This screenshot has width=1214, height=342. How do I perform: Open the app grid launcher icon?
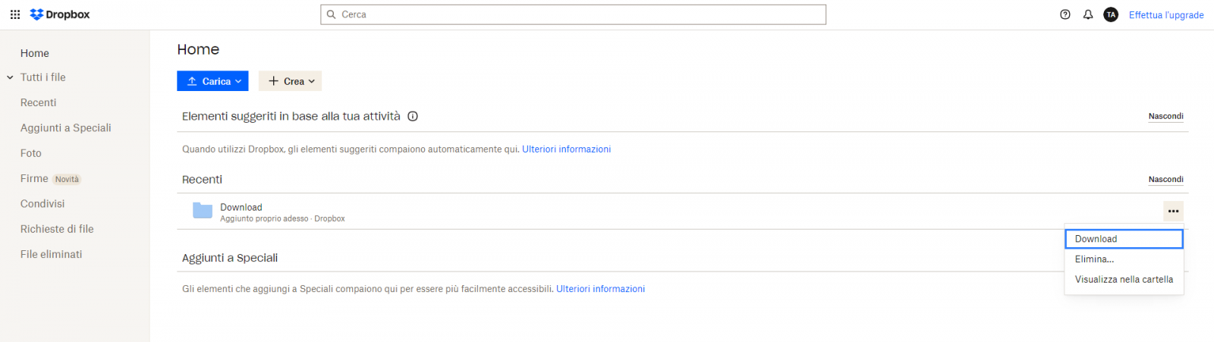[15, 14]
